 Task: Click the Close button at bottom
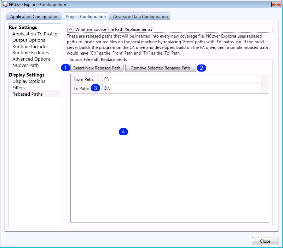(265, 241)
